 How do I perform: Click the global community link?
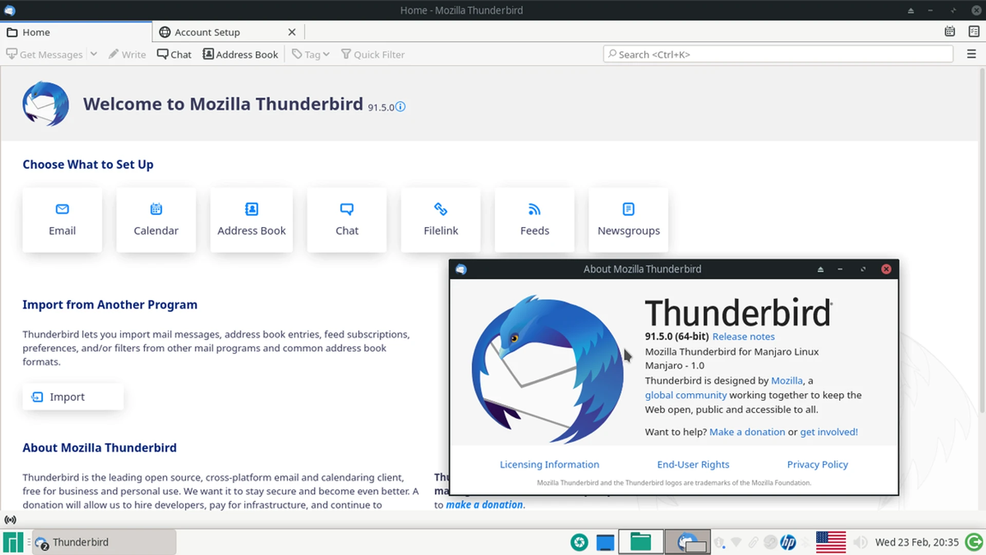pyautogui.click(x=686, y=395)
